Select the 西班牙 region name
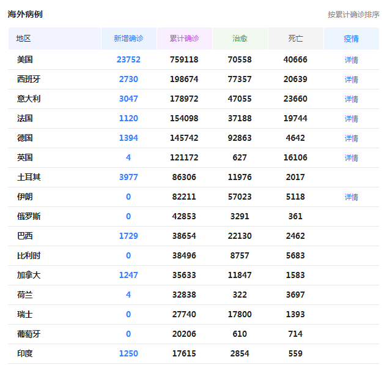Viewport: 387px width, 365px height. 29,79
